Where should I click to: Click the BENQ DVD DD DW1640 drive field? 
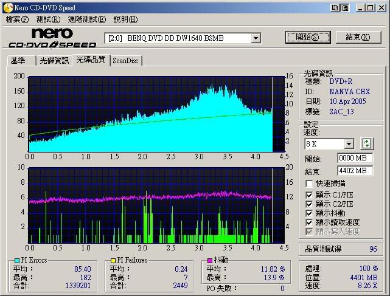click(x=183, y=38)
